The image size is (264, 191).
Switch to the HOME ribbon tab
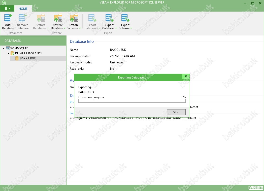click(x=23, y=9)
